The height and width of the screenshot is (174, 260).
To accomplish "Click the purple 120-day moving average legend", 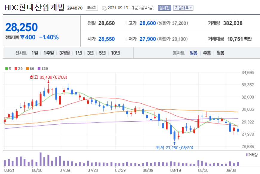I will [x=43, y=69].
